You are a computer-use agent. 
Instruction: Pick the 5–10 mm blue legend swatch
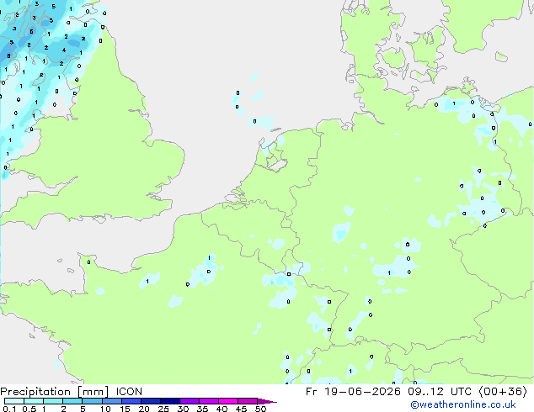(92, 401)
